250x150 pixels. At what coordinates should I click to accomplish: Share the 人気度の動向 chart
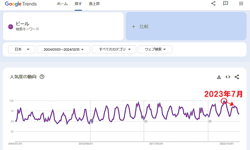(x=237, y=77)
